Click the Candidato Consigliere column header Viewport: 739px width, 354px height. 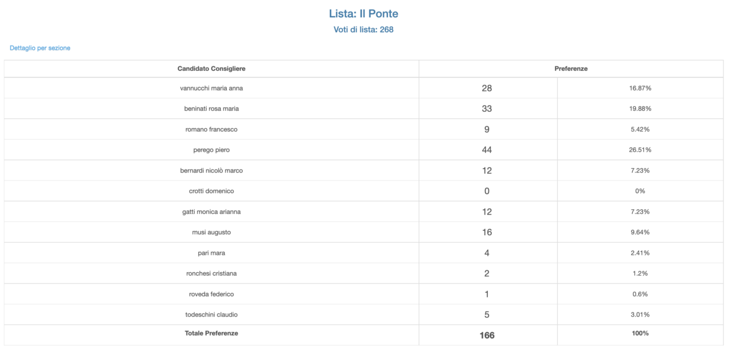coord(211,69)
